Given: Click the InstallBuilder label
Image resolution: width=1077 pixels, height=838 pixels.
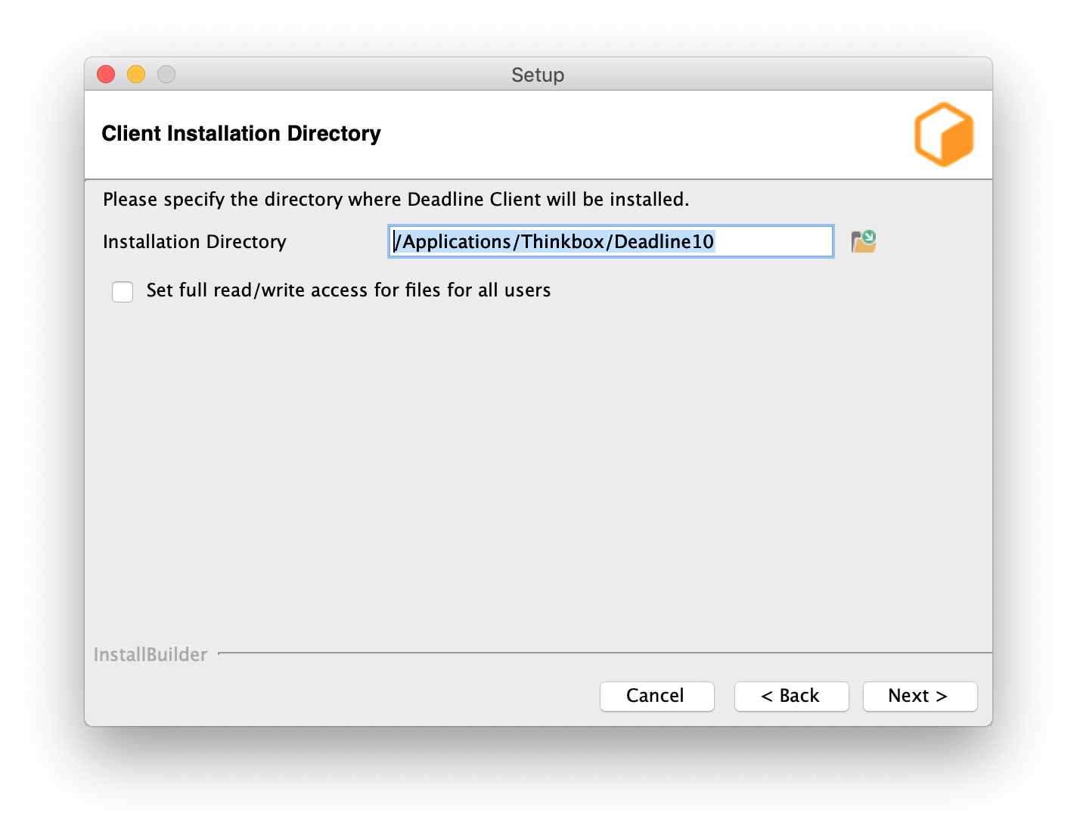Looking at the screenshot, I should [x=150, y=654].
